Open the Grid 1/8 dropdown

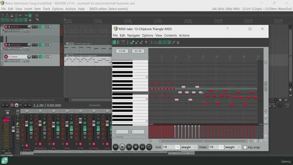click(x=171, y=147)
